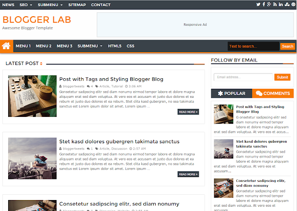Open popular sidebar thumbnail for Post with Tags
The width and height of the screenshot is (297, 211).
(224, 114)
